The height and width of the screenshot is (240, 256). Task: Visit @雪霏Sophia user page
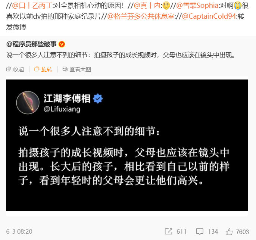pos(197,6)
